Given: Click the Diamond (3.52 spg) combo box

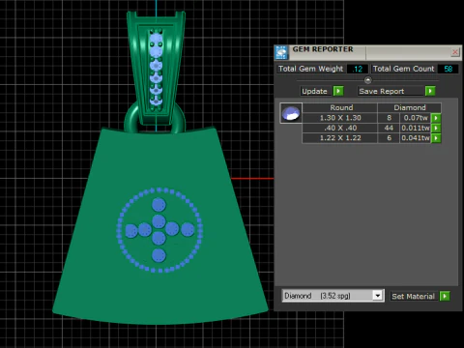Looking at the screenshot, I should pos(333,296).
